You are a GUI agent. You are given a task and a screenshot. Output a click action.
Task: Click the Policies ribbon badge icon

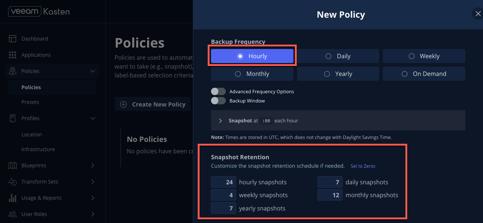13,71
